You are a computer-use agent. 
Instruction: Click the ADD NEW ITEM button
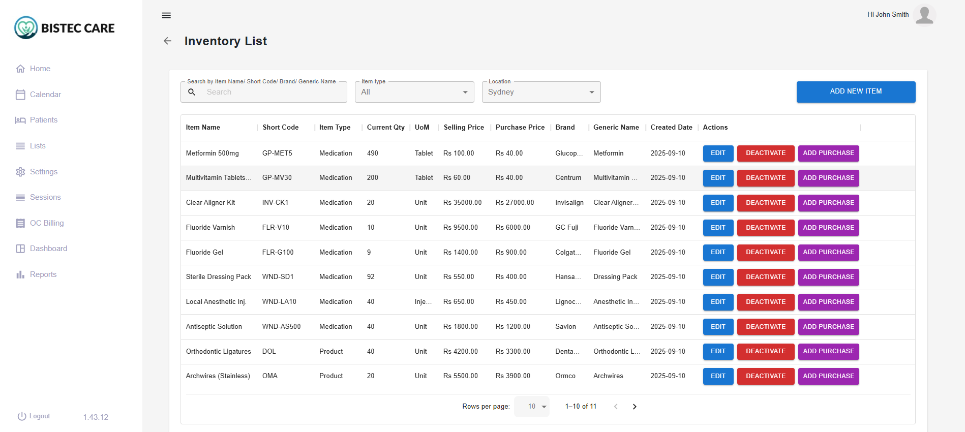[856, 91]
